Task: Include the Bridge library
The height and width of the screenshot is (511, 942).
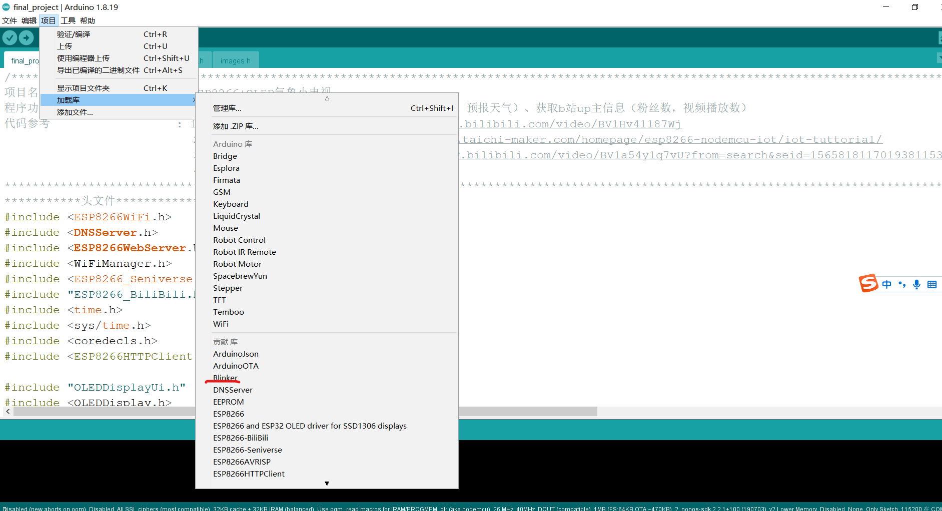Action: click(x=327, y=156)
